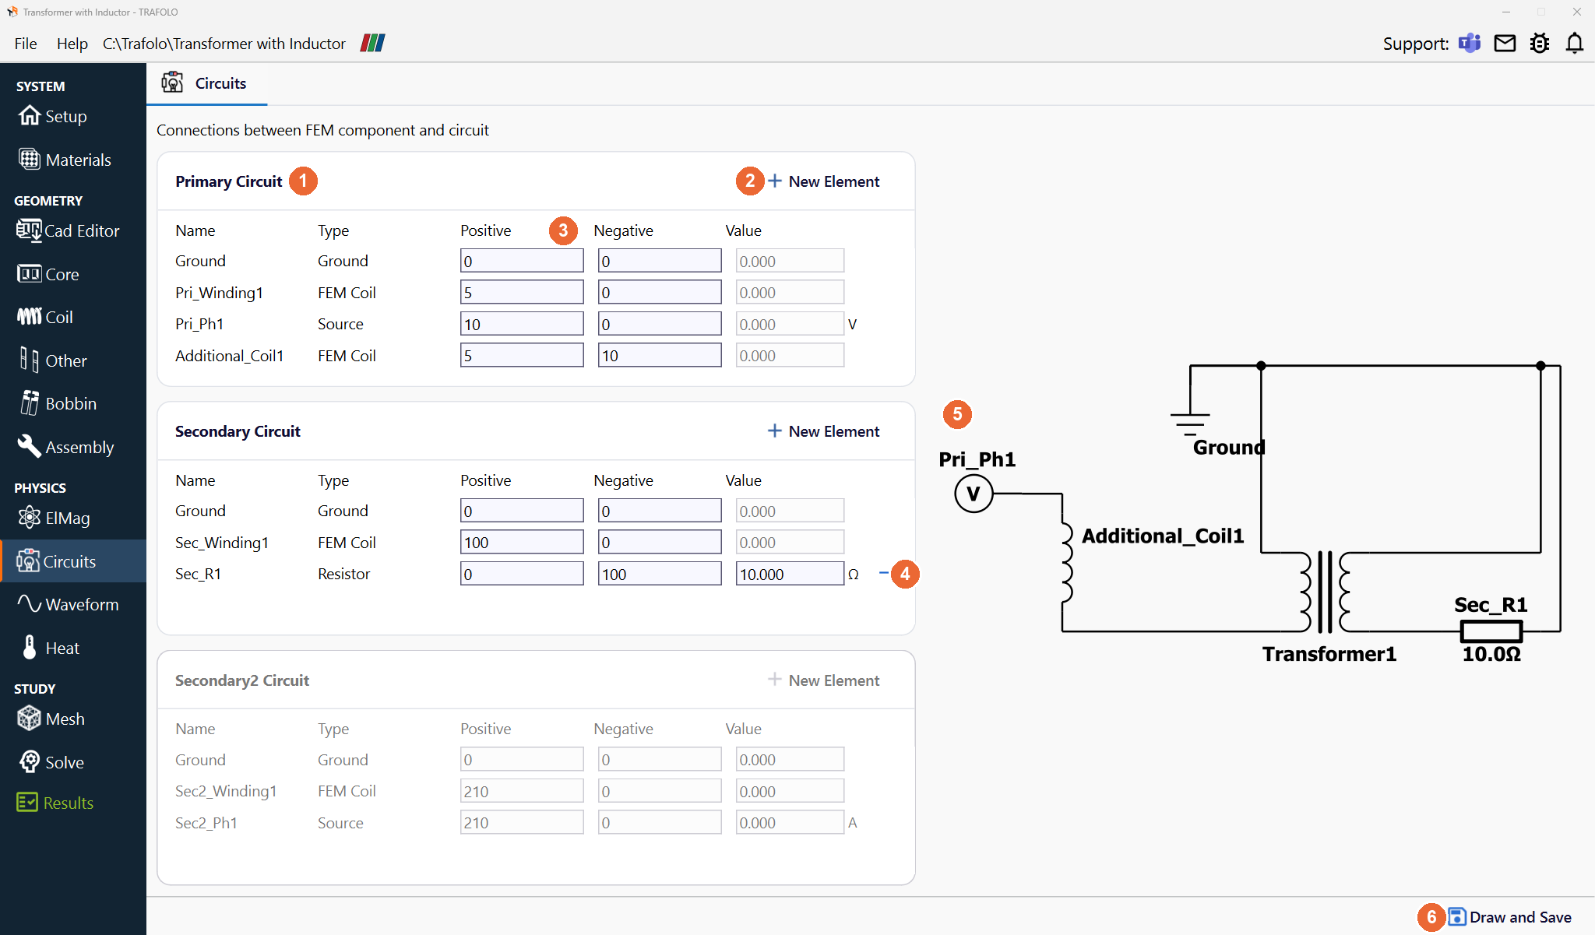Click the Transformer1 label in schematic
The height and width of the screenshot is (935, 1595).
pyautogui.click(x=1329, y=654)
